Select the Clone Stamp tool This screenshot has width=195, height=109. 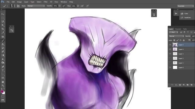click(x=3, y=44)
